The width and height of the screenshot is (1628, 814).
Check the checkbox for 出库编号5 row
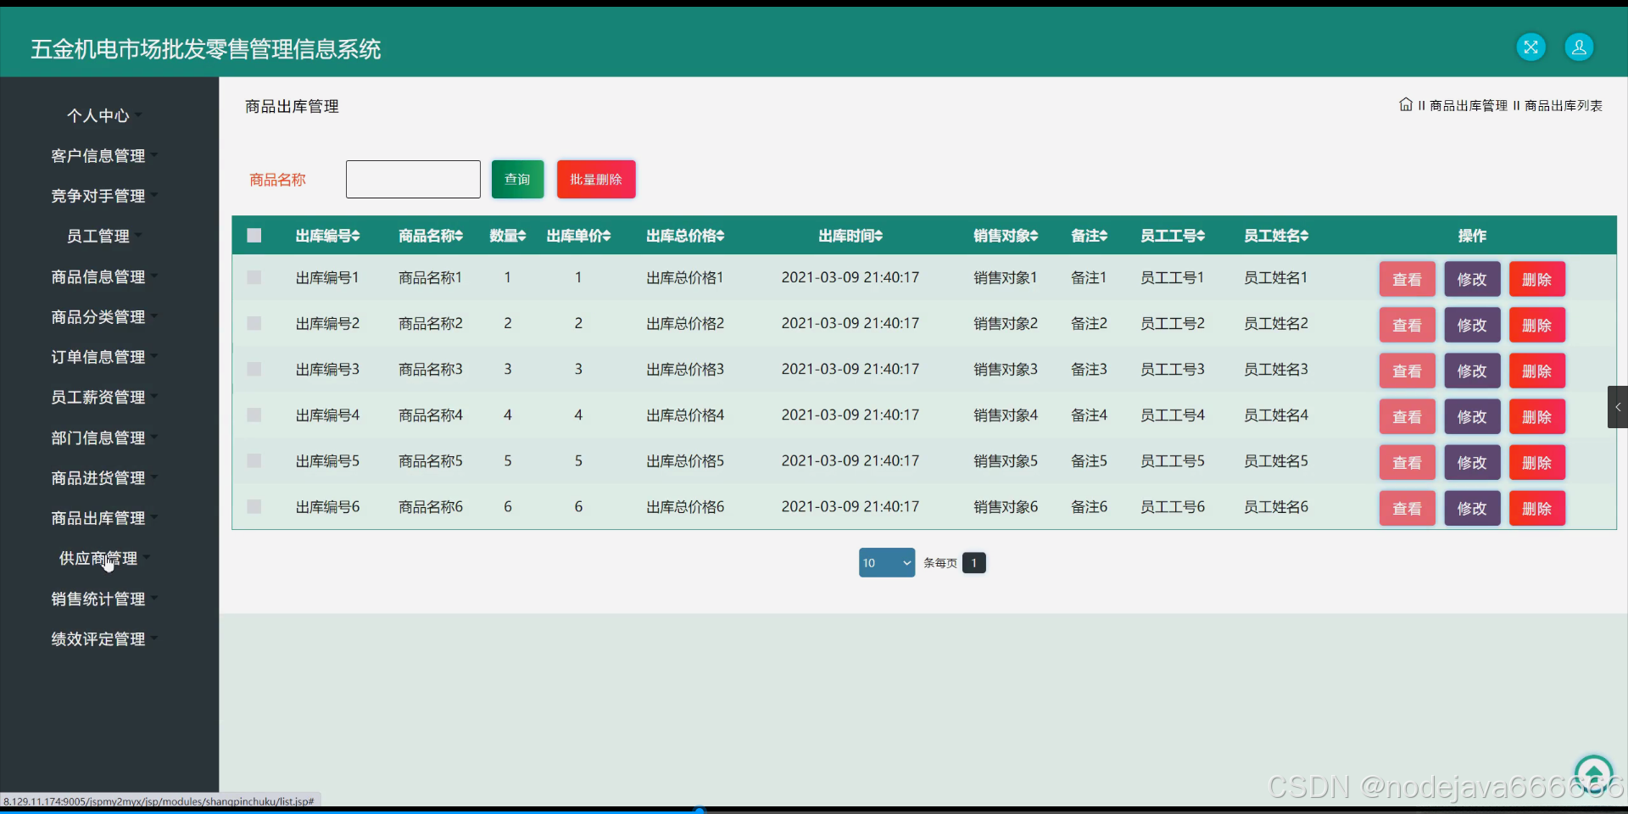pyautogui.click(x=254, y=460)
